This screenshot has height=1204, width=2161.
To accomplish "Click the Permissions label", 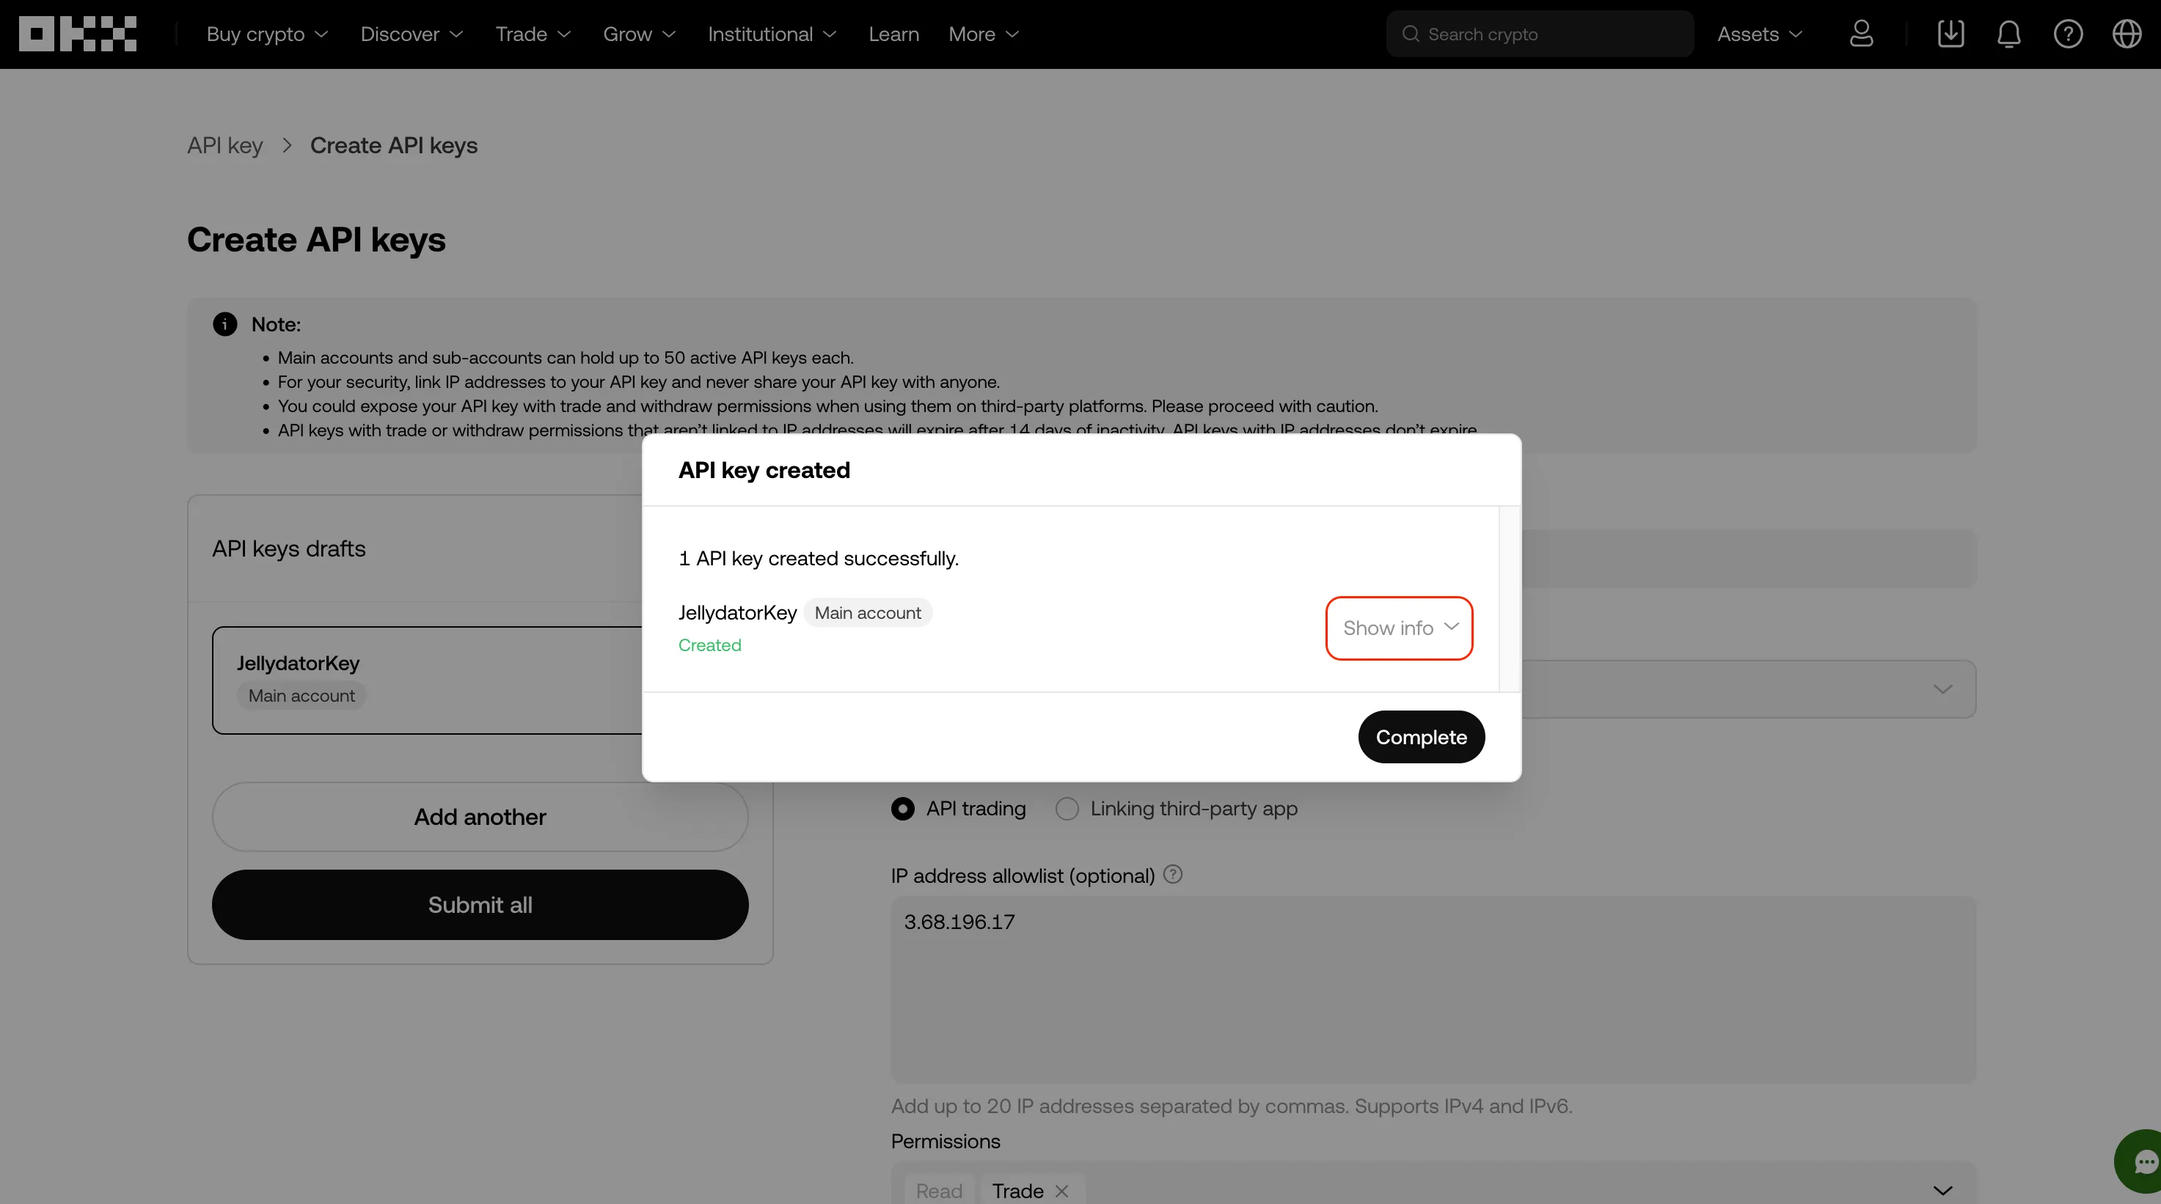I will point(946,1141).
